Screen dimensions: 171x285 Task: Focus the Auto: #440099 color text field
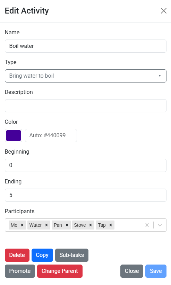51,136
